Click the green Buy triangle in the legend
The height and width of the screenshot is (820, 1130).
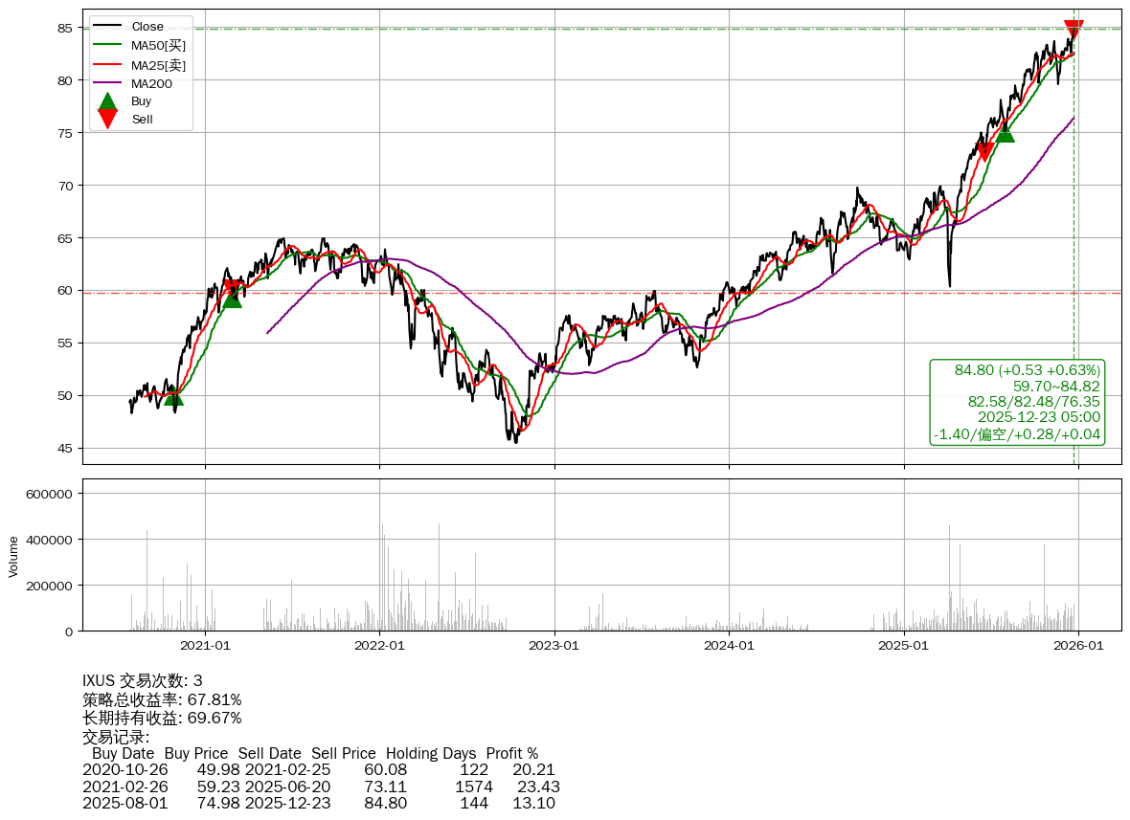click(108, 101)
